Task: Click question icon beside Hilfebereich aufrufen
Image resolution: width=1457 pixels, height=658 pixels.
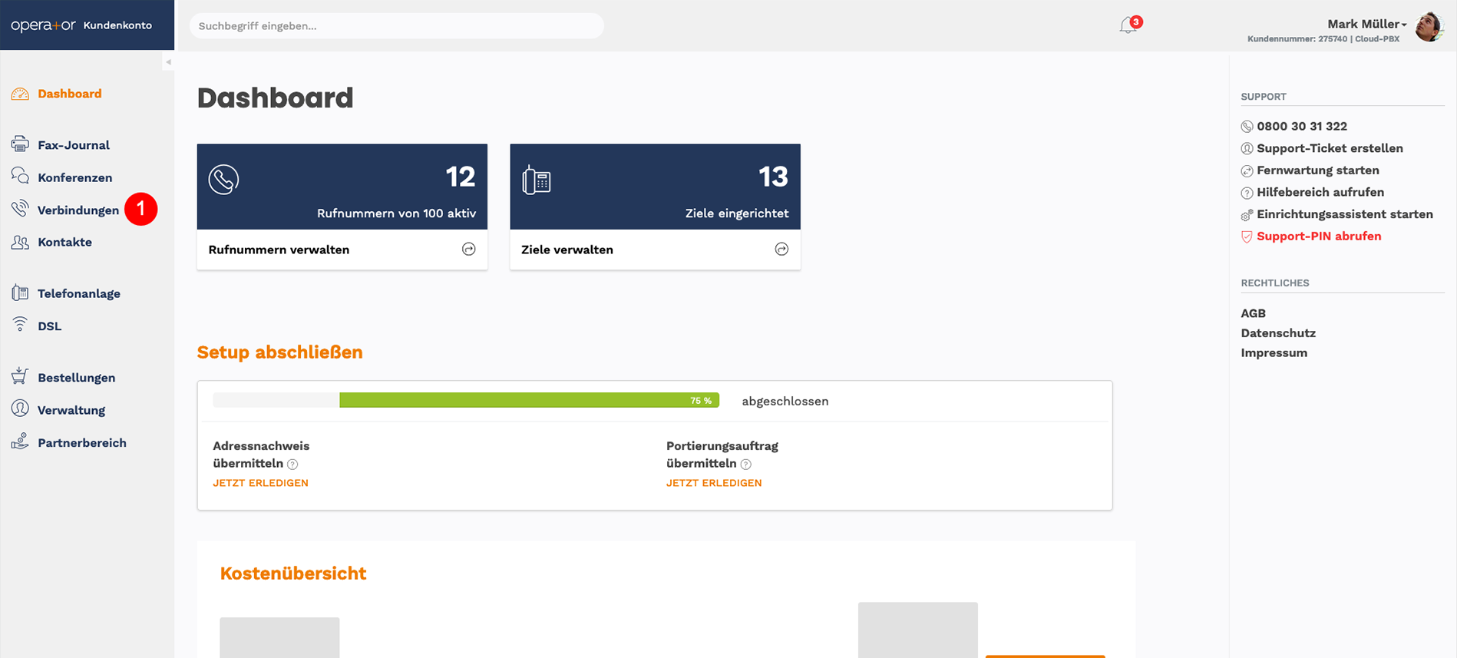Action: (1247, 193)
